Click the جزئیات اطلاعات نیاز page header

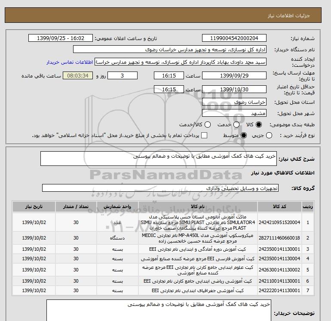pos(288,16)
